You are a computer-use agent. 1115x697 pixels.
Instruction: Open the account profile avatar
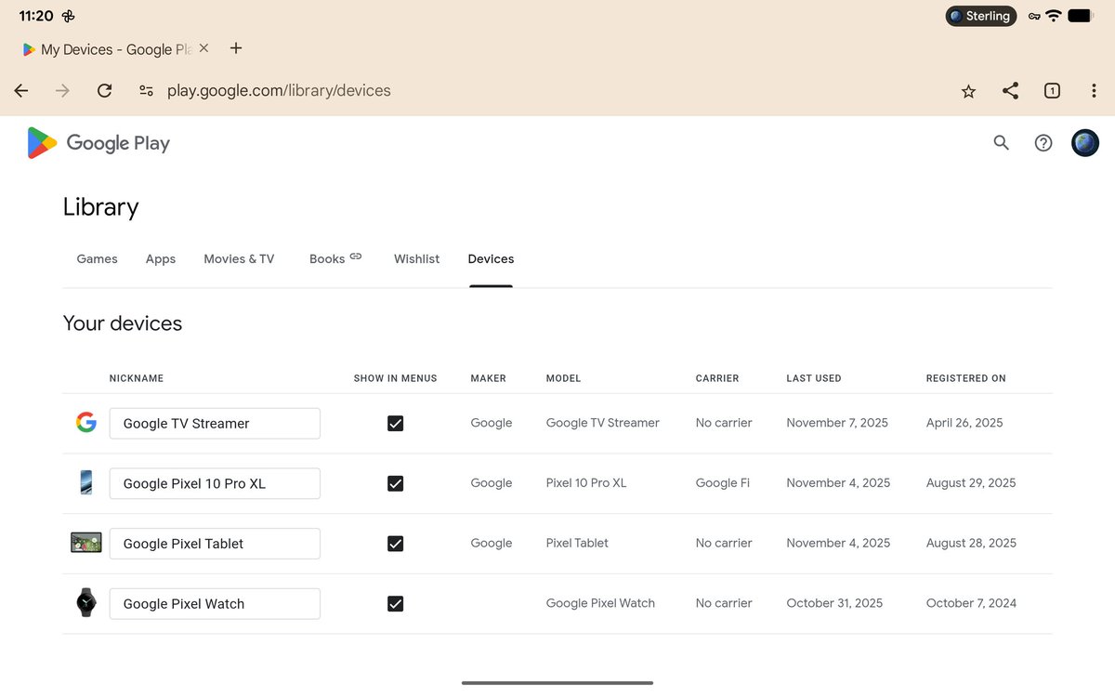(1085, 143)
